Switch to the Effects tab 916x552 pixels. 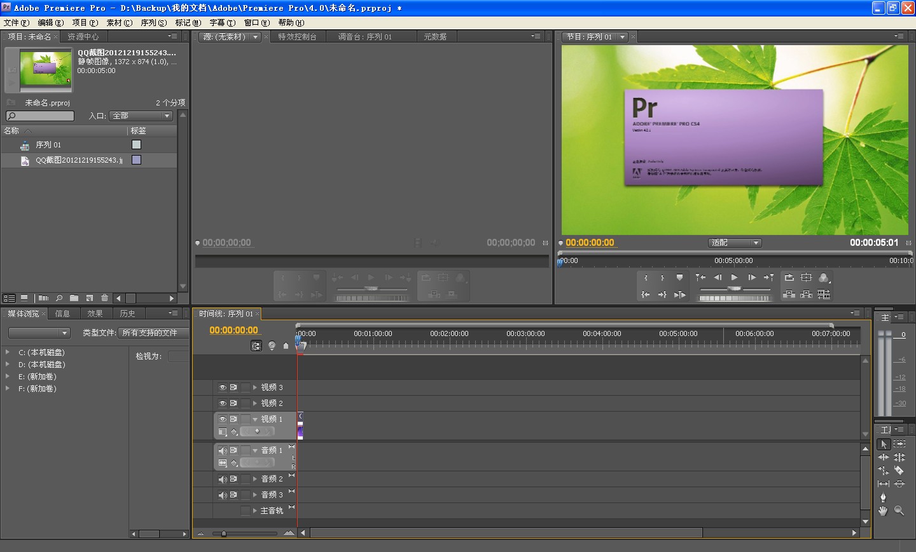tap(95, 313)
